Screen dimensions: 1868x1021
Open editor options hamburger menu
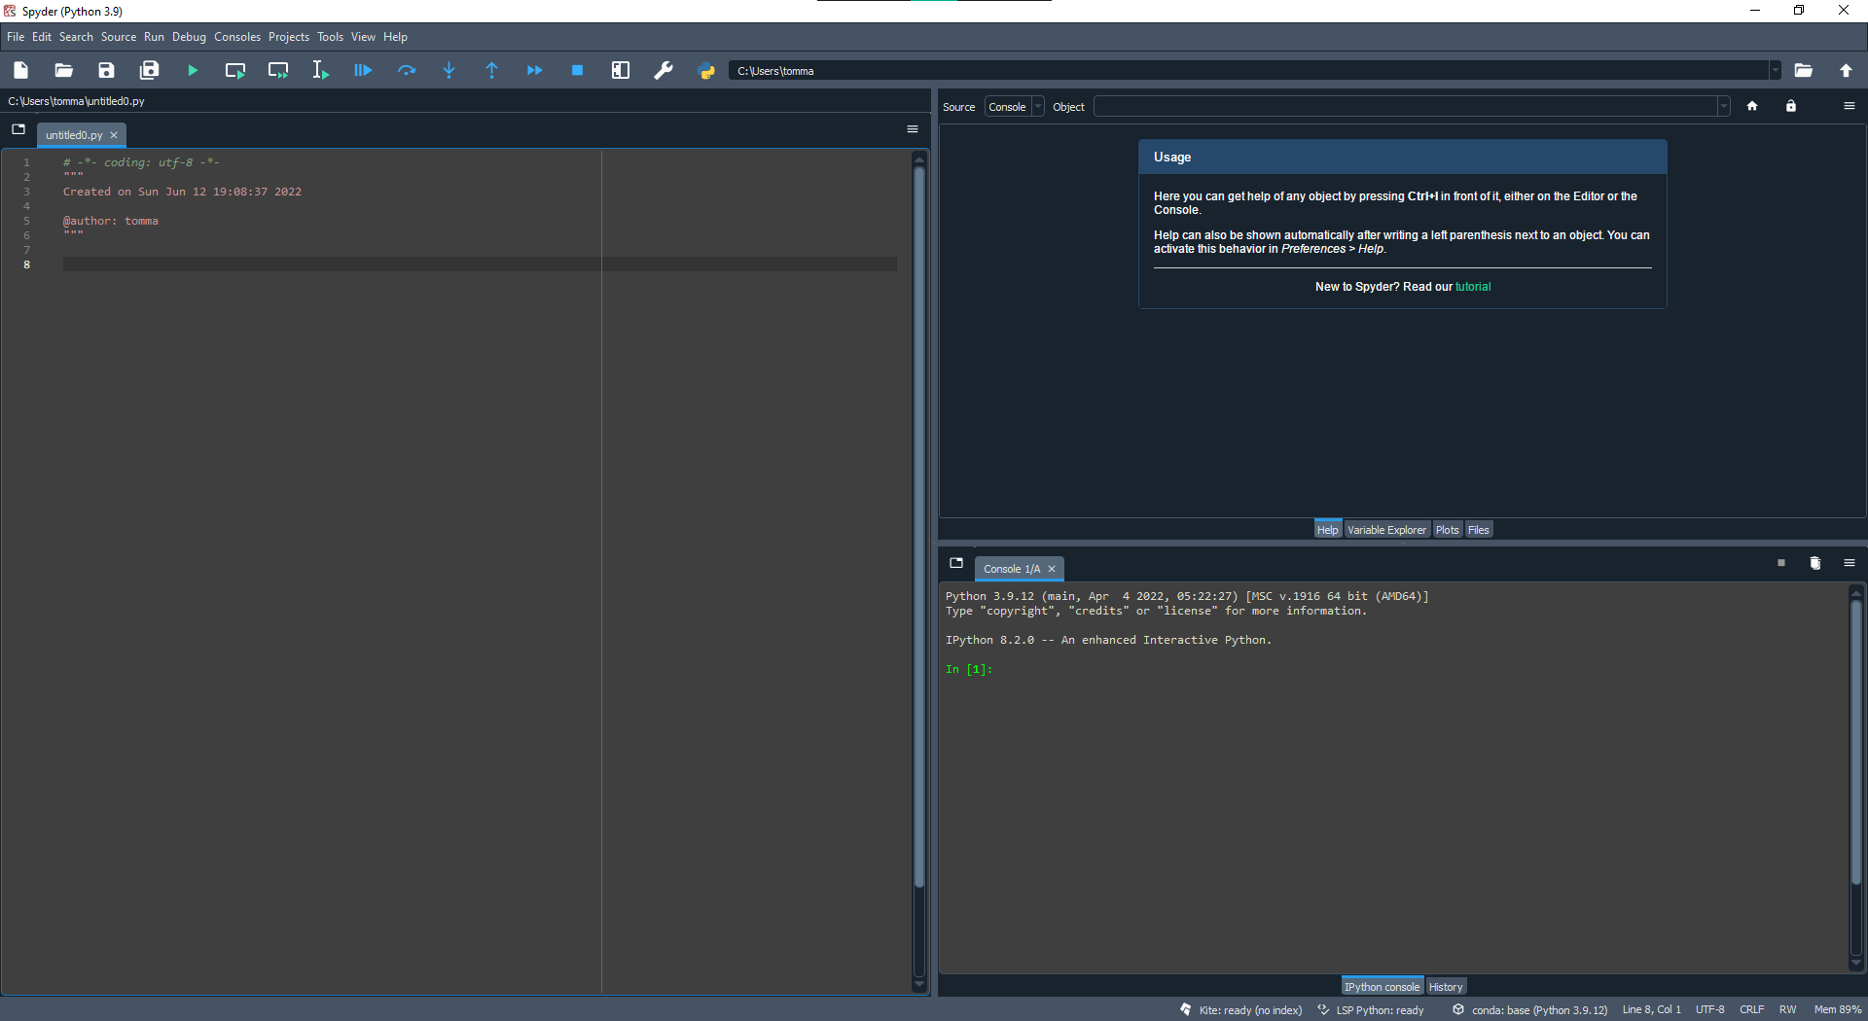tap(913, 129)
